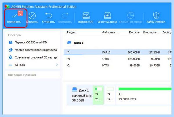Image resolution: width=174 pixels, height=117 pixels.
Task: Open Мастер восстановления раздела wizard
Action: 36,50
